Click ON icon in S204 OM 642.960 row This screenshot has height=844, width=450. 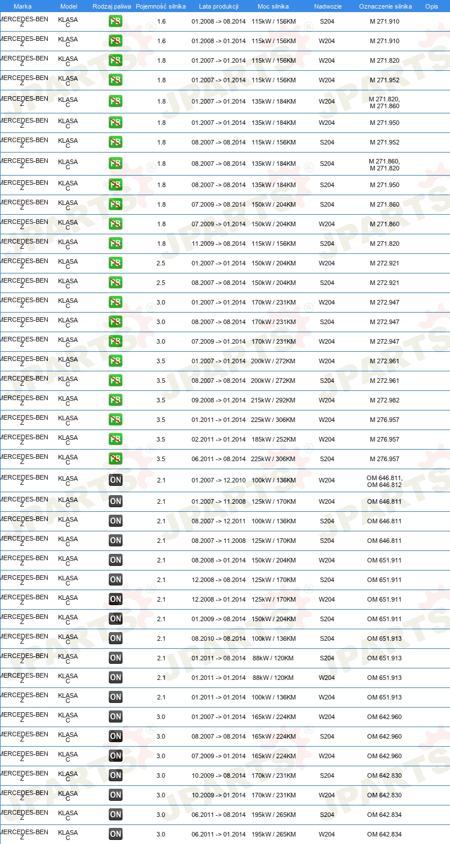click(116, 736)
